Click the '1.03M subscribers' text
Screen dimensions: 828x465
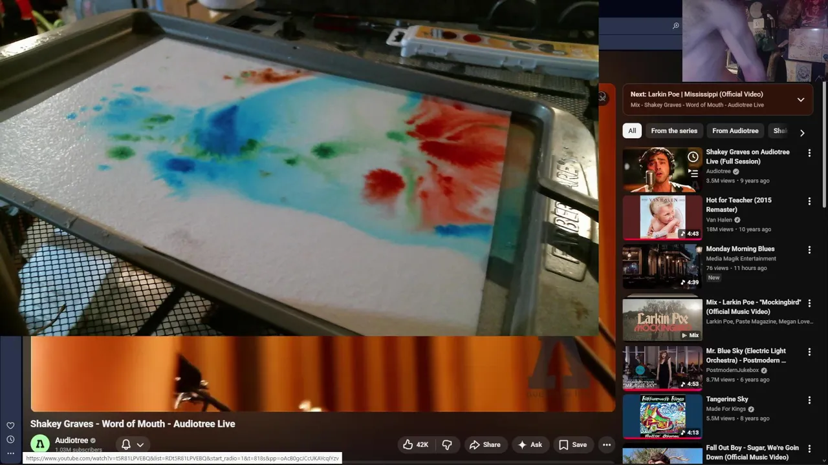point(78,449)
